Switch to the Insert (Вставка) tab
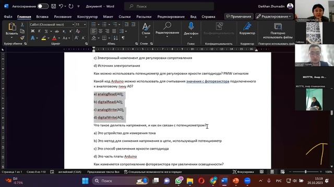Screen dimensions: 334x187 [x=42, y=17]
